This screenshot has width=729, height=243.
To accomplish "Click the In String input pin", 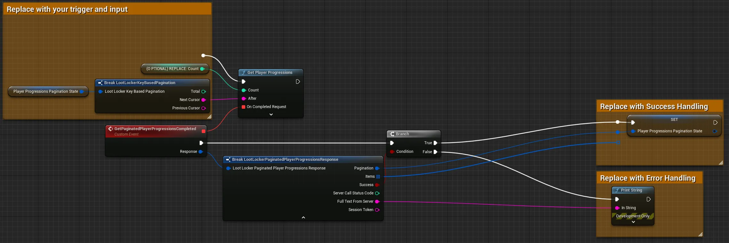I will coord(617,208).
